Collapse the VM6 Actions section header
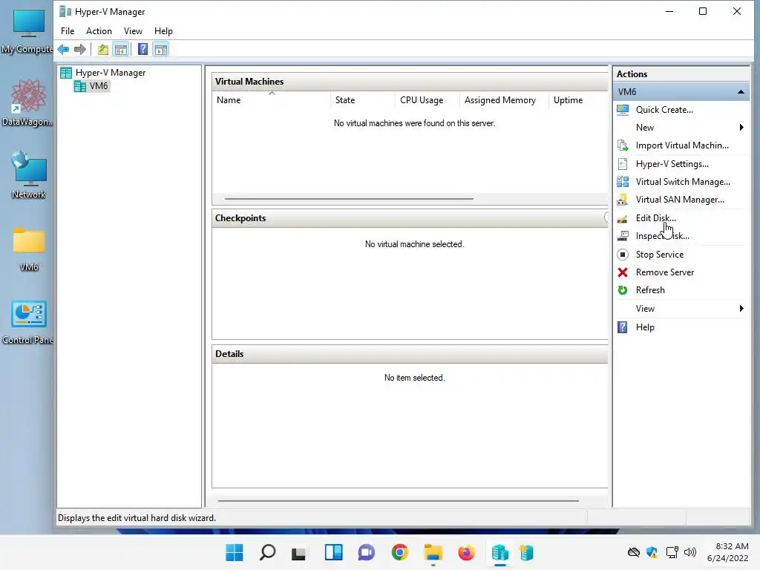This screenshot has width=760, height=570. pyautogui.click(x=741, y=91)
